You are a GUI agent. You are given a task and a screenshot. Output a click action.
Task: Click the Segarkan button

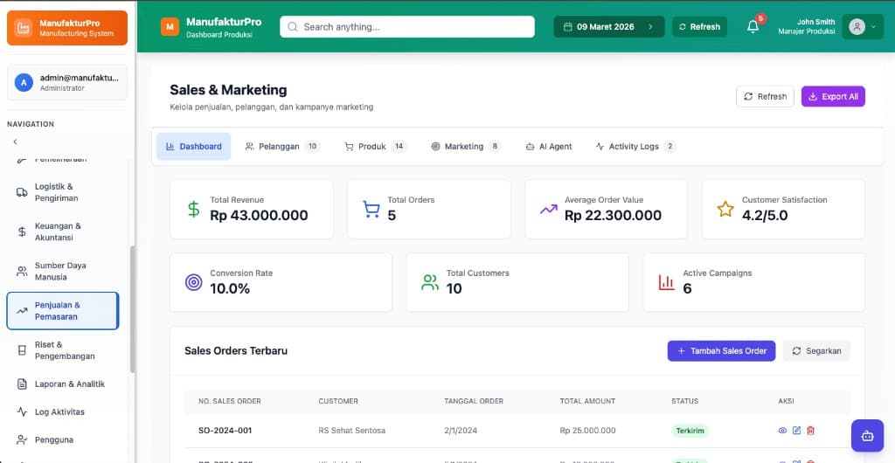point(815,350)
